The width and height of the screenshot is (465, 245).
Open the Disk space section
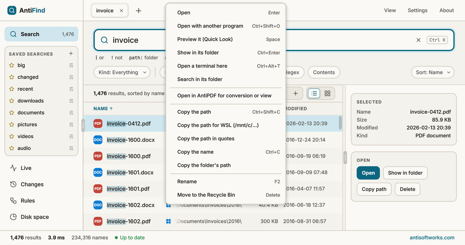[x=41, y=217]
